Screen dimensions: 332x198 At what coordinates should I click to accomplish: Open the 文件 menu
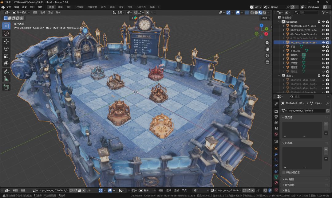(9, 7)
